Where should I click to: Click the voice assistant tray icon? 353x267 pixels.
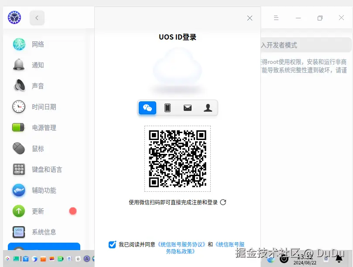coord(271,259)
